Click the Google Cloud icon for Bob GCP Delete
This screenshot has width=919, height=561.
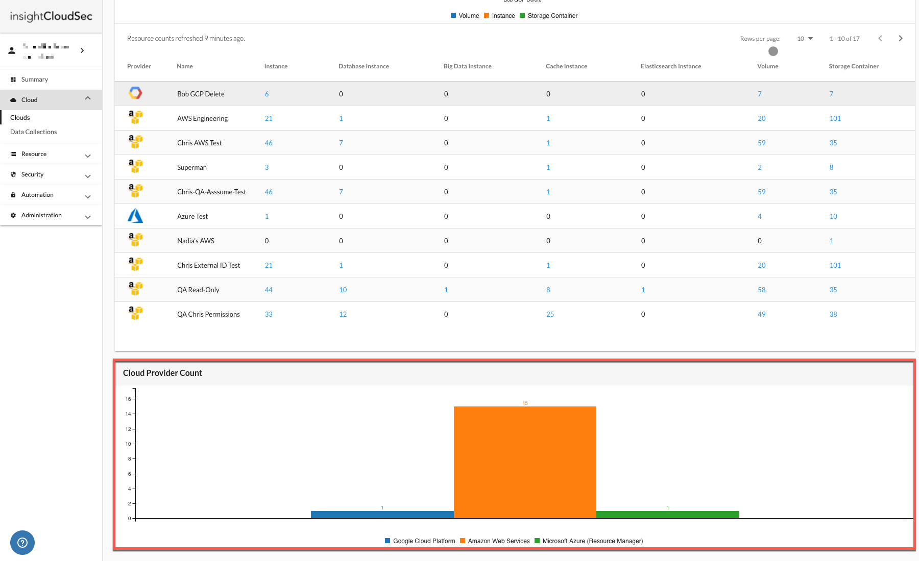coord(135,93)
